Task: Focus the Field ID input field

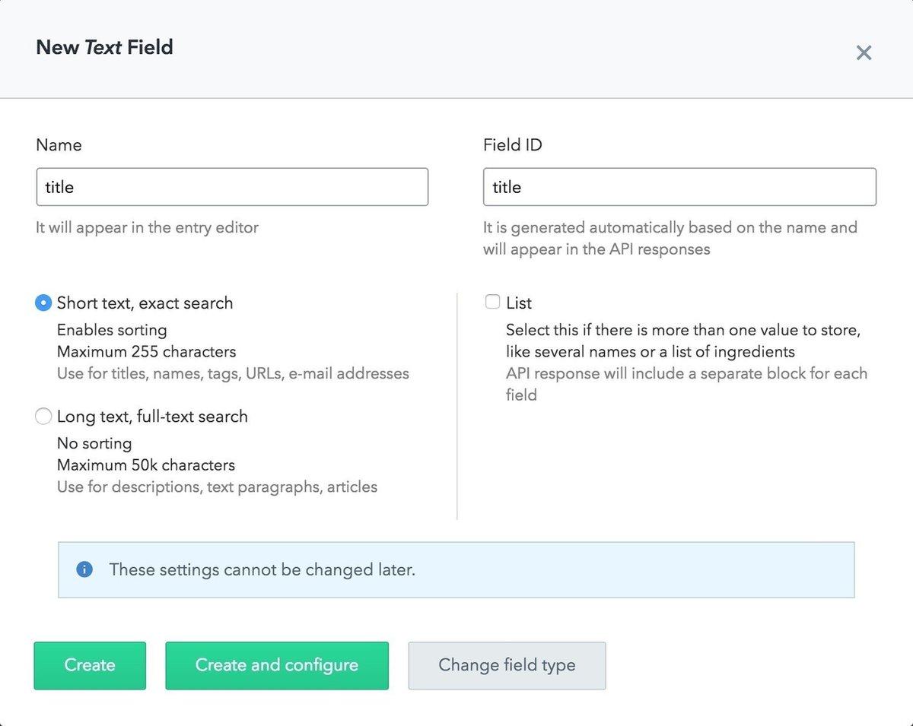Action: click(679, 187)
